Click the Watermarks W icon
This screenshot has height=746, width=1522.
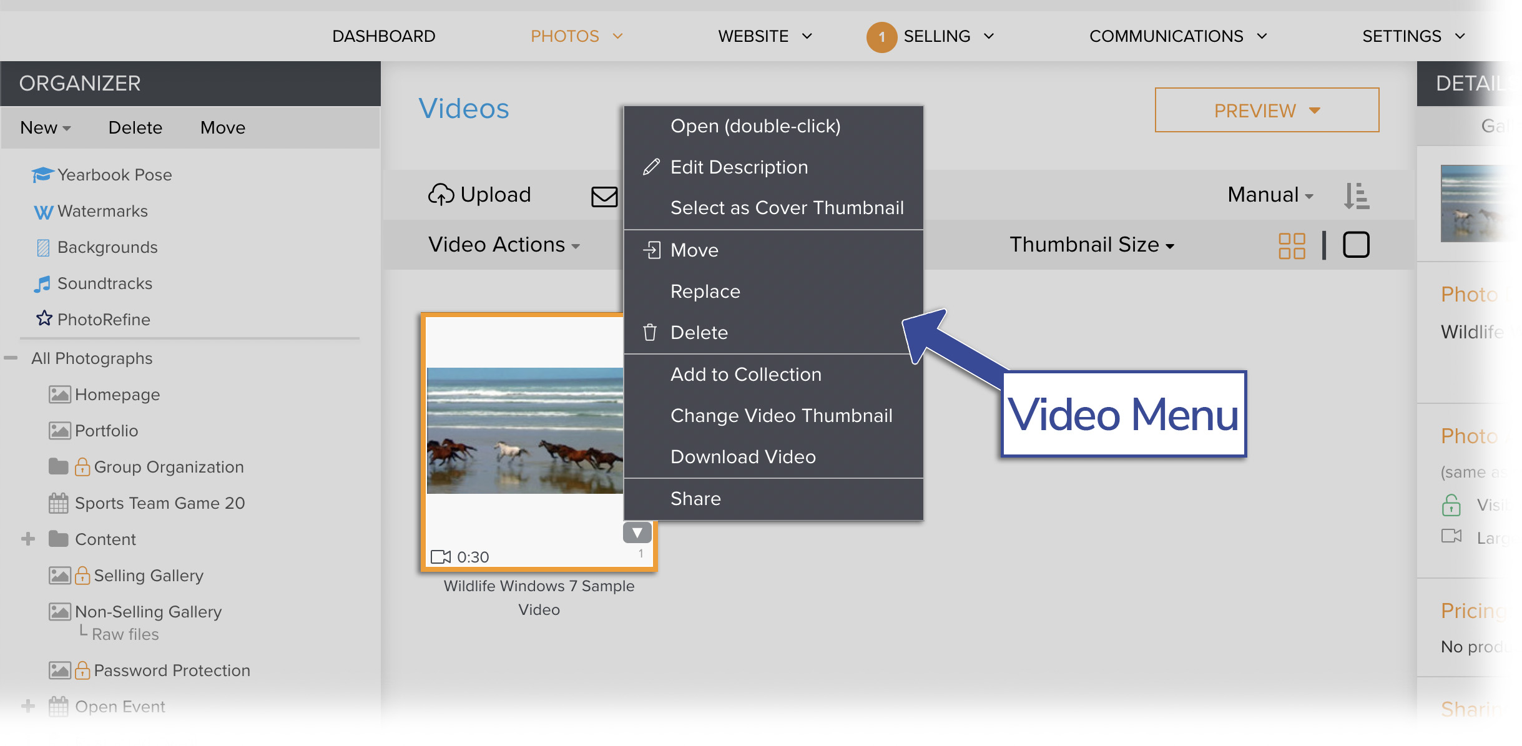(43, 212)
